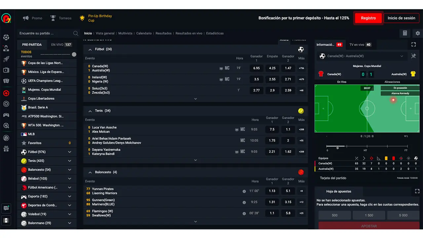The width and height of the screenshot is (423, 238).
Task: Expand Tenis (435) in sports list
Action: point(69,161)
